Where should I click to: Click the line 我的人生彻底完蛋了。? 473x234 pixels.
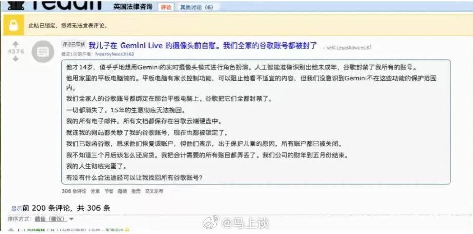(98, 166)
